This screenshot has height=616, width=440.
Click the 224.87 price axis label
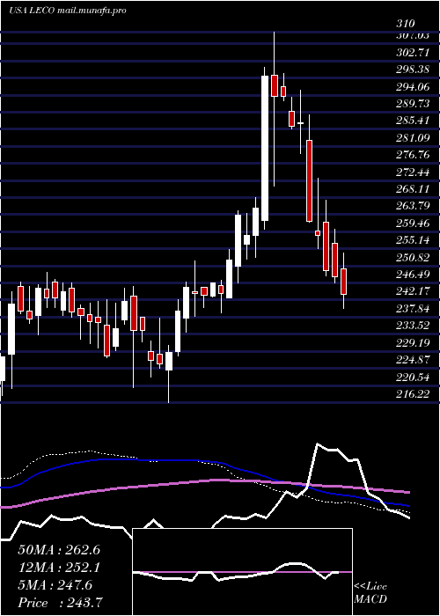pyautogui.click(x=413, y=359)
